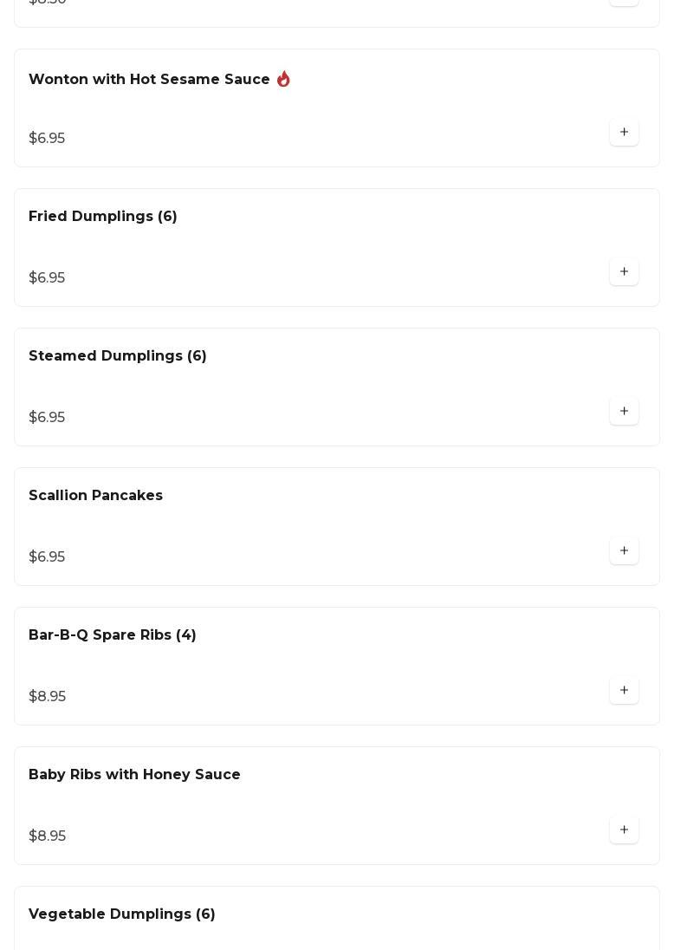Select the Steamed Dumplings (6) title

tap(118, 356)
